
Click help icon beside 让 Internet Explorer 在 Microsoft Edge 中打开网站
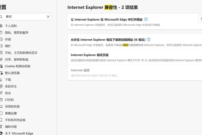point(146,19)
